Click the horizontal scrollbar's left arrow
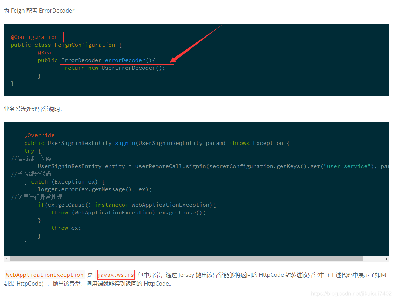This screenshot has width=395, height=300. click(x=7, y=259)
